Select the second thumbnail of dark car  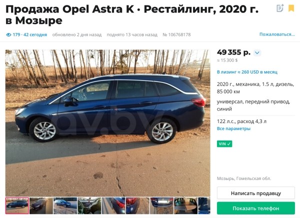41,206
